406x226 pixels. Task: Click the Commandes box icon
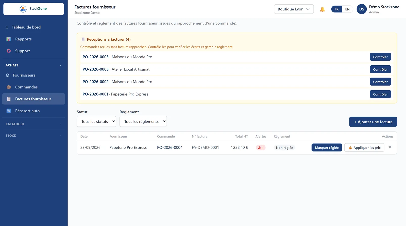9,87
